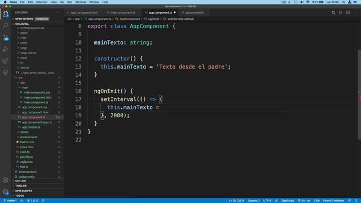Expand the Outline section
The height and width of the screenshot is (203, 361).
[x=37, y=181]
